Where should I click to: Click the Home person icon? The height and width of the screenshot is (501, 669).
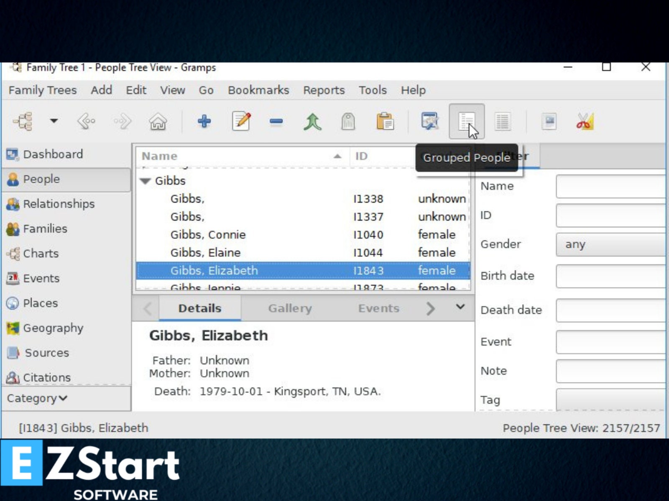(158, 121)
